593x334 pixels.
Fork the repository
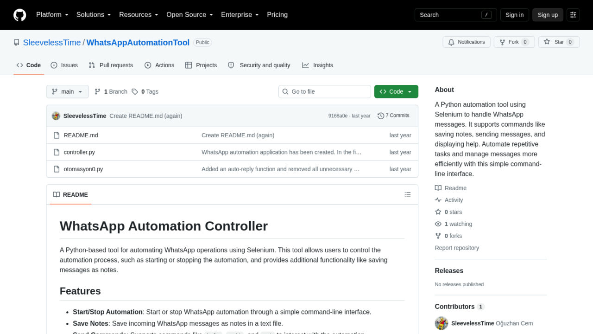point(514,42)
